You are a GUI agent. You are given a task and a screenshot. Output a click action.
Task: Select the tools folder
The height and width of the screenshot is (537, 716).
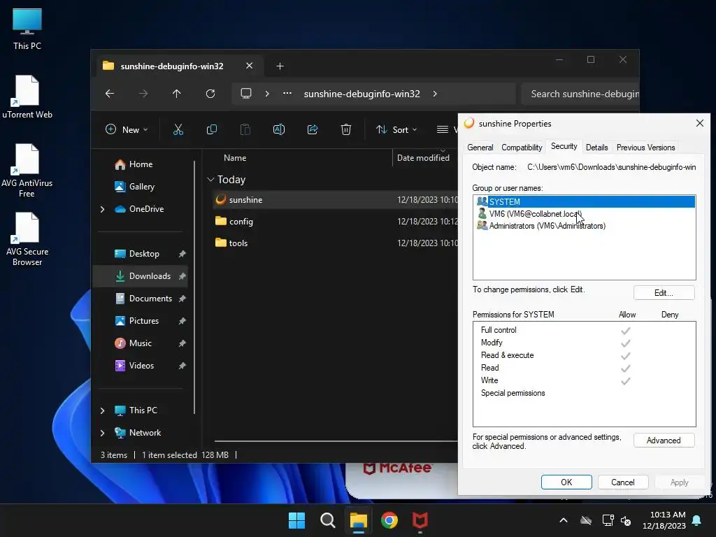click(x=336, y=243)
